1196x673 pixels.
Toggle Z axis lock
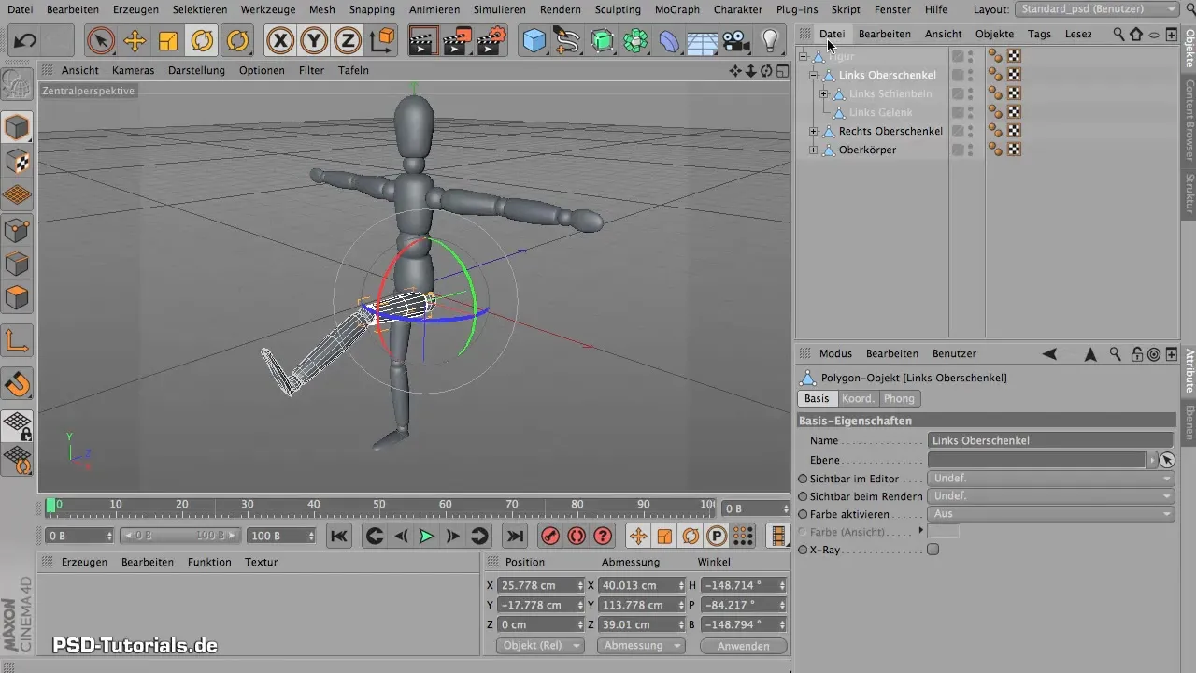[348, 41]
